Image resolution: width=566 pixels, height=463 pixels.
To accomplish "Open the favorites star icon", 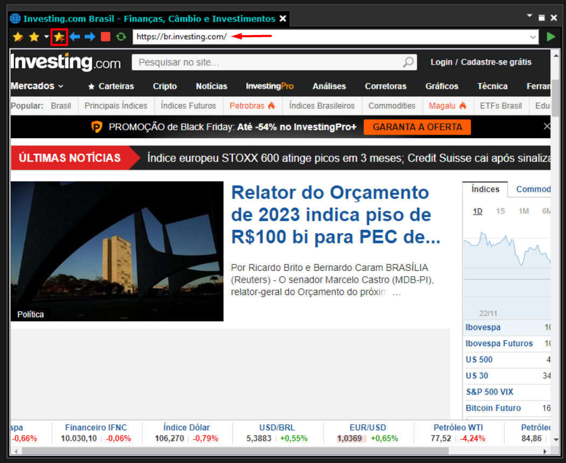I will 34,37.
